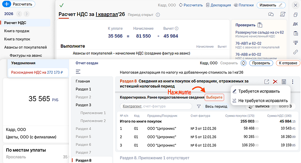The height and width of the screenshot is (163, 301).
Task: Open the Весь период dropdown
Action: (216, 106)
